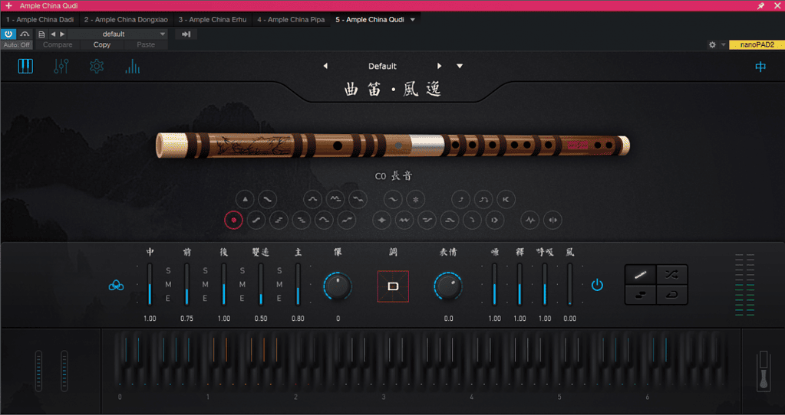This screenshot has height=415, width=785.
Task: Toggle the Auto: Off automation button
Action: pos(16,44)
